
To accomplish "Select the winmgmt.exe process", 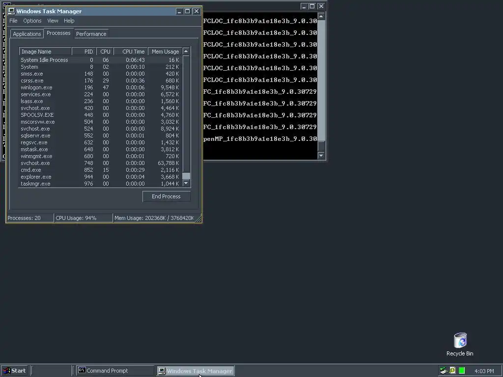I will (x=100, y=157).
